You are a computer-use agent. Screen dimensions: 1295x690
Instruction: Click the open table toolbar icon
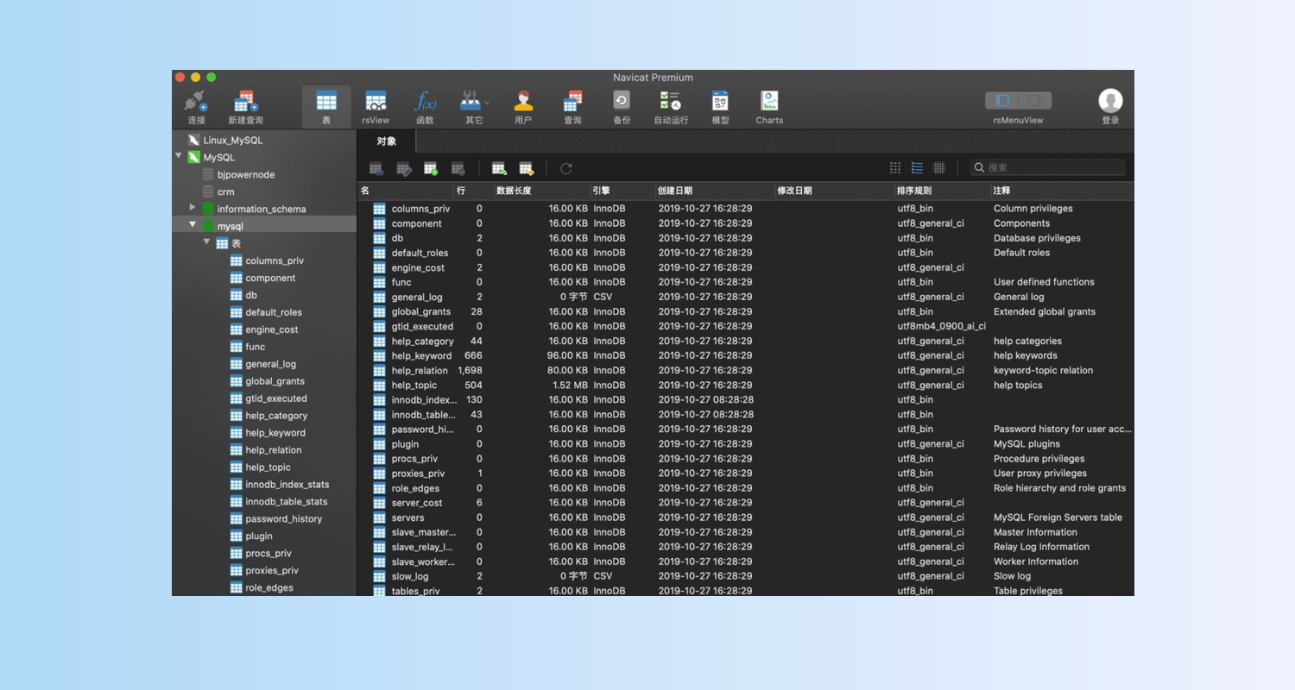[x=376, y=168]
